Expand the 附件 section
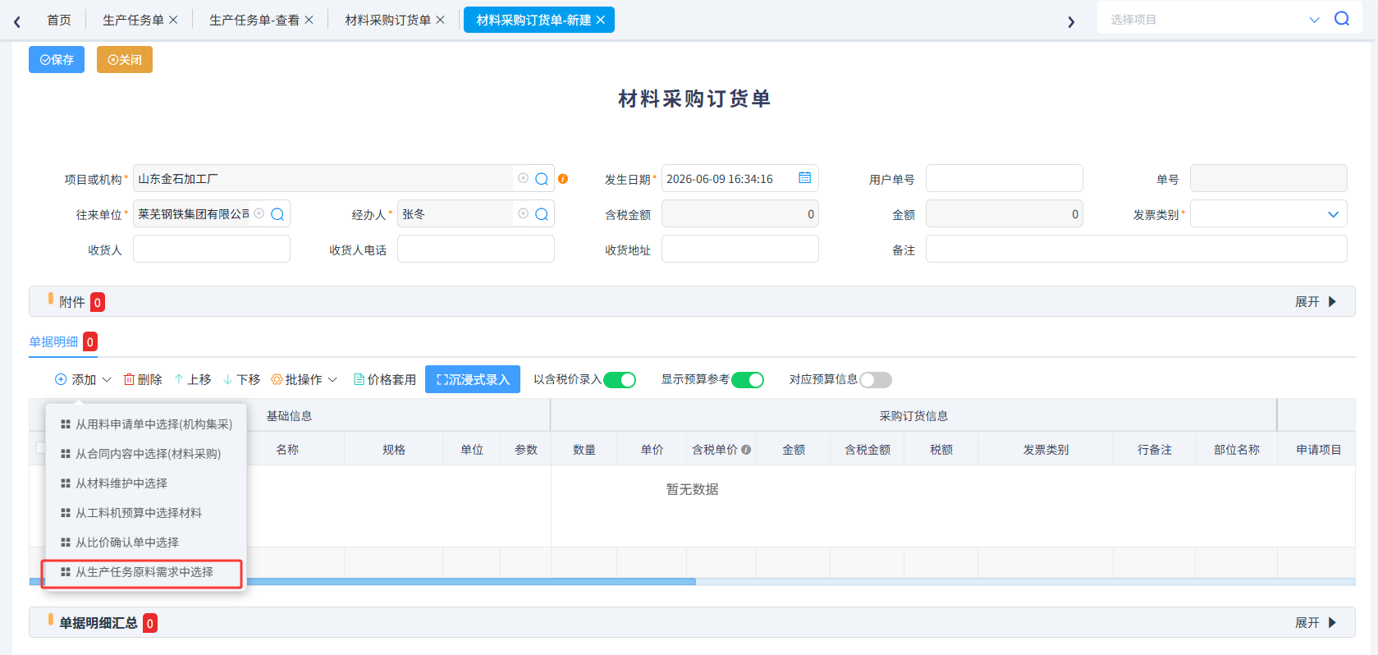1378x655 pixels. coord(1316,302)
